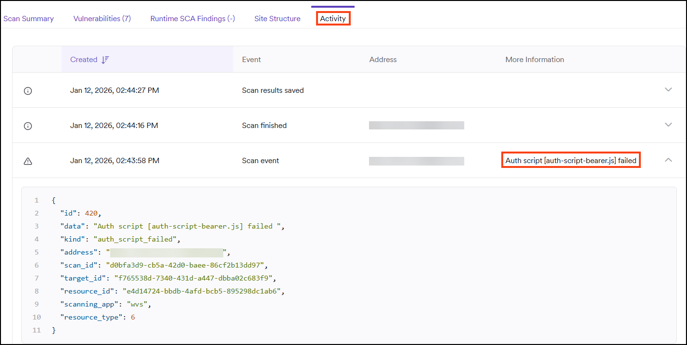Collapse the Scan event row details
This screenshot has width=687, height=345.
pos(668,159)
